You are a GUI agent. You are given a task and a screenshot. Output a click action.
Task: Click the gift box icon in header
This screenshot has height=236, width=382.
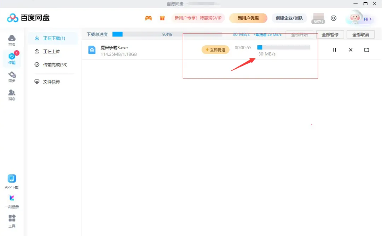click(x=162, y=18)
